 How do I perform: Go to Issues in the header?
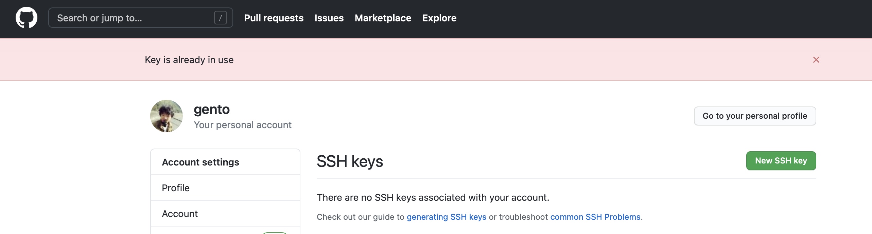point(329,18)
